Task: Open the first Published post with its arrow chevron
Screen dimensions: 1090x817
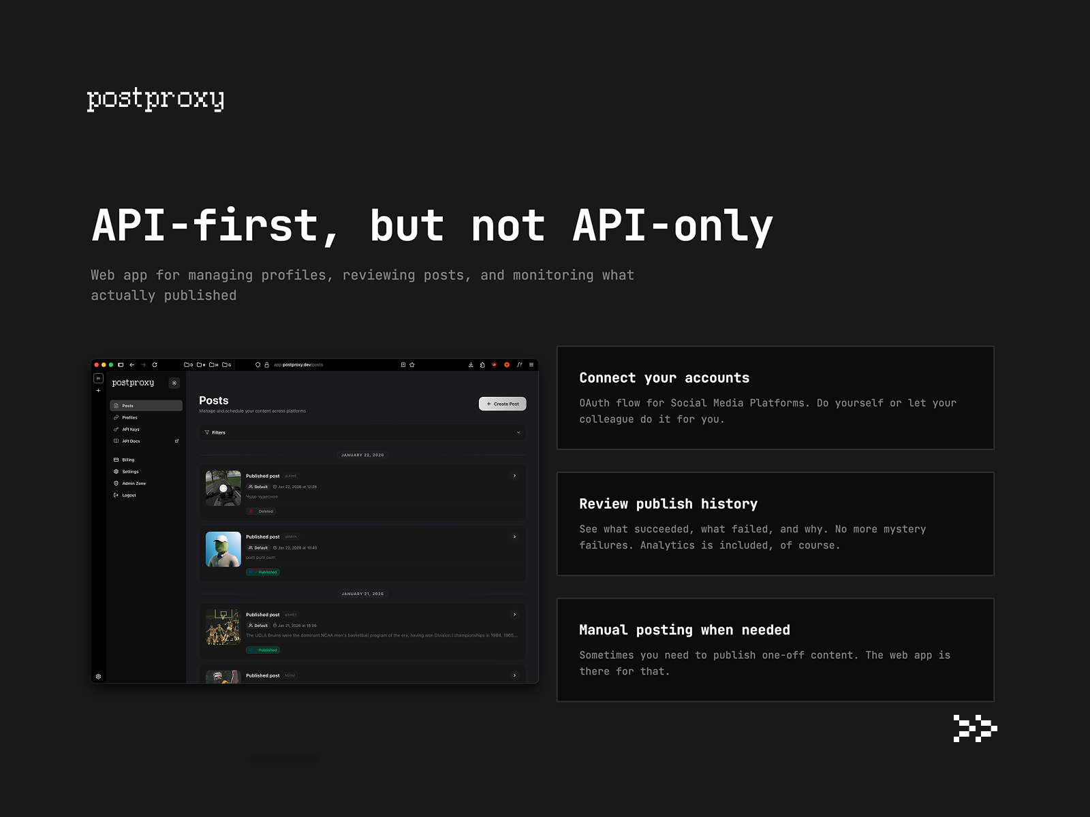Action: click(x=514, y=476)
